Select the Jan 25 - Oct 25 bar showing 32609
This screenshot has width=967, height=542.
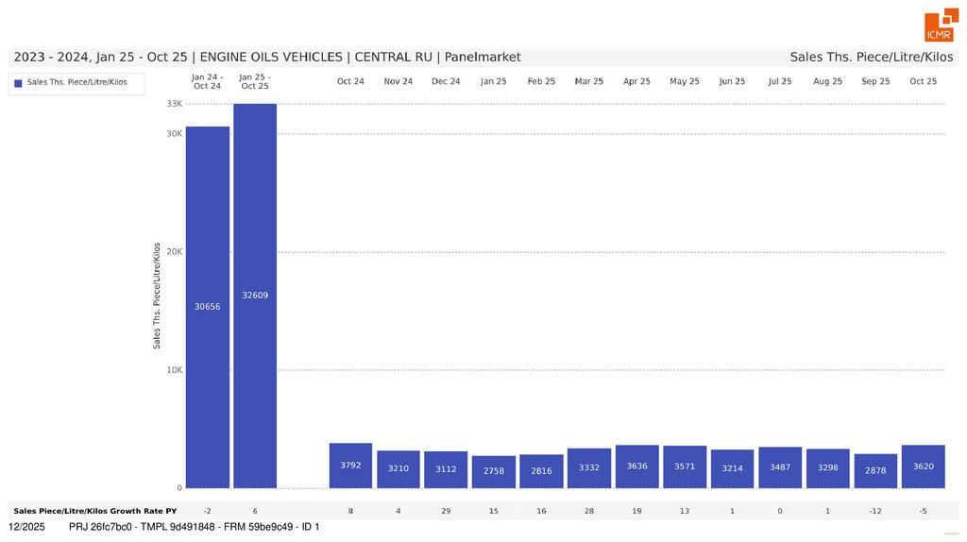pyautogui.click(x=255, y=295)
